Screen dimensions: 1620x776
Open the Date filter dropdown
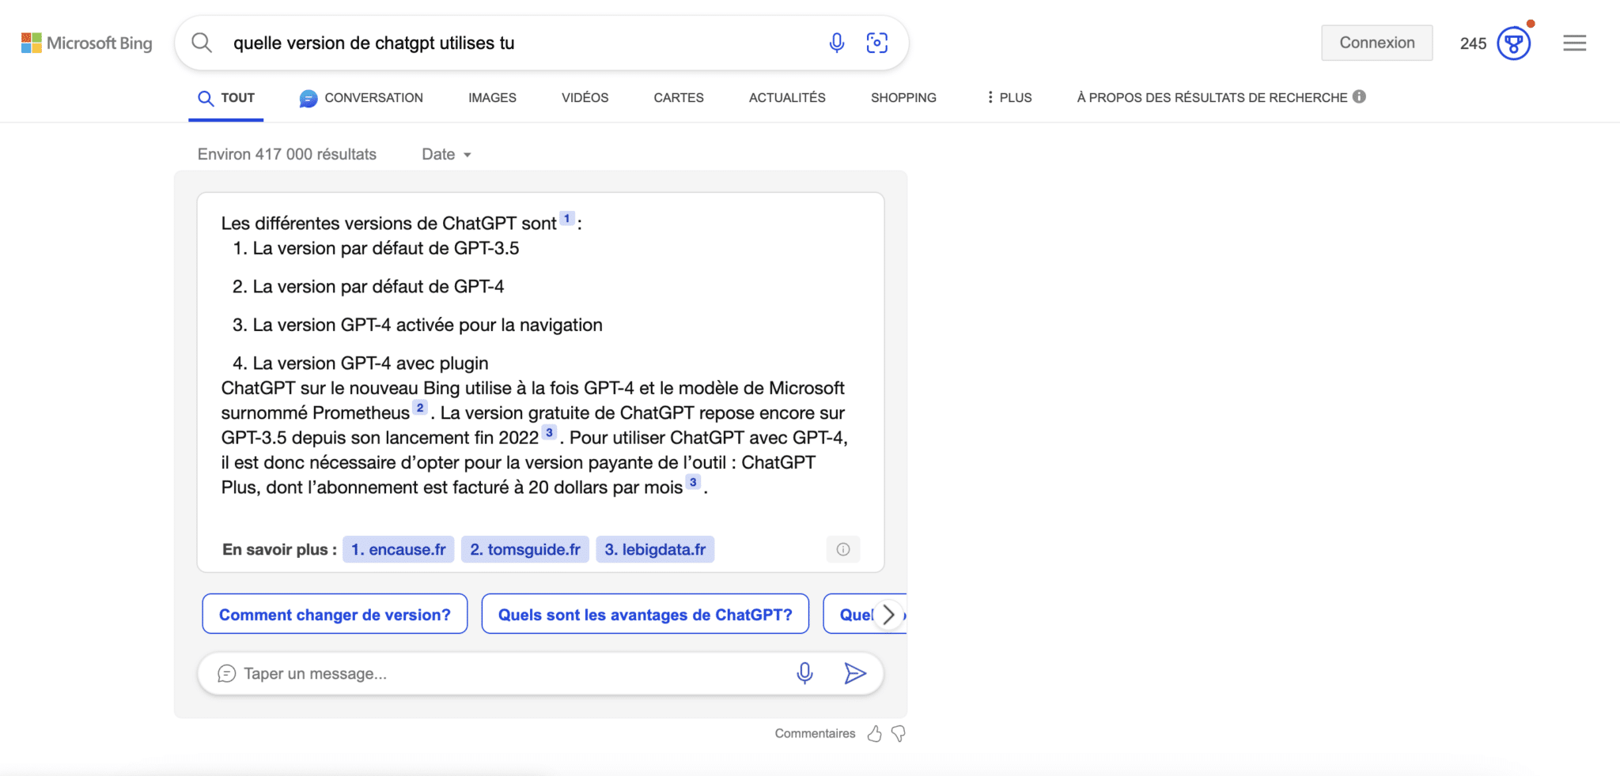(x=445, y=154)
